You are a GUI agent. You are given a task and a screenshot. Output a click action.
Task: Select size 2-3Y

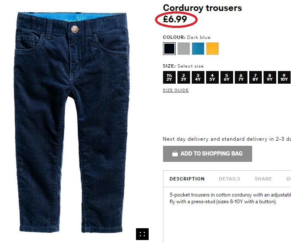point(184,77)
